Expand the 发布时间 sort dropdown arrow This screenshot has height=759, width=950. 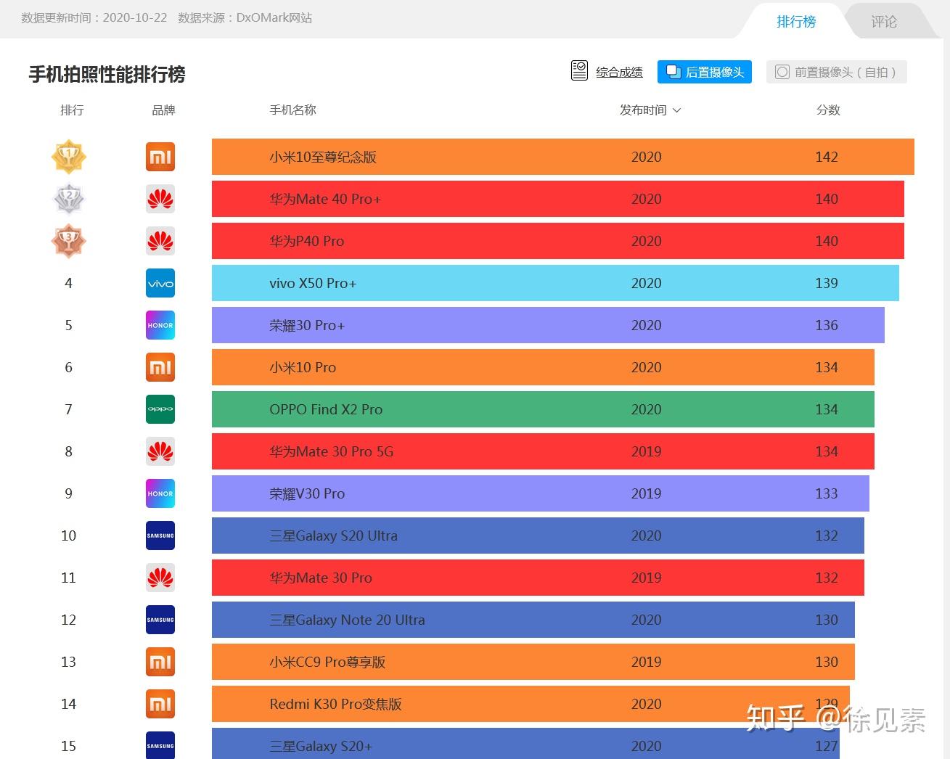[677, 110]
